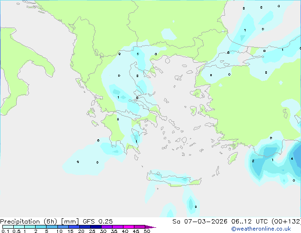The image size is (301, 233).
Task: Click the 0.5–1 mm legend color swatch
Action: [x=19, y=227]
